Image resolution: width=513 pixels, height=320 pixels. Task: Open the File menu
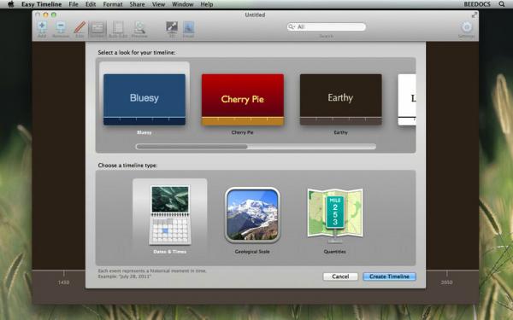click(74, 4)
